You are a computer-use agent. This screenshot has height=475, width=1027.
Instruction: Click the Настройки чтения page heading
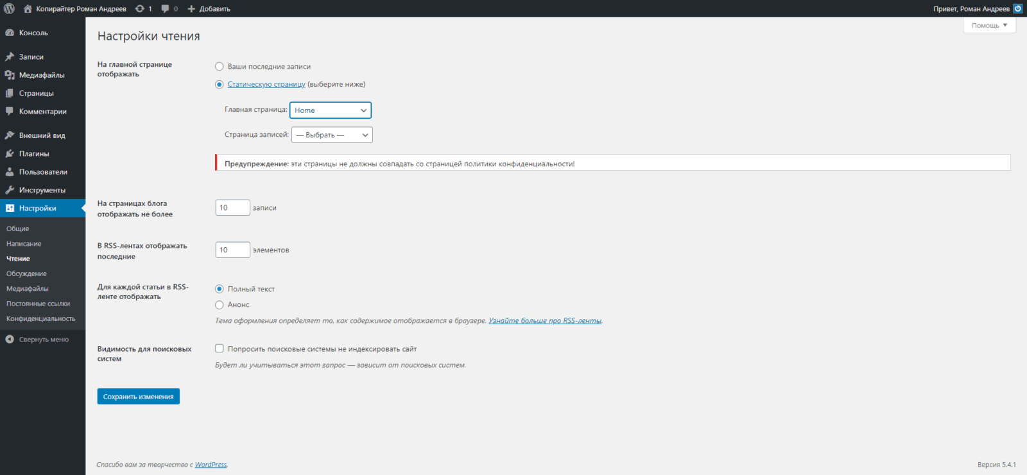coord(149,37)
